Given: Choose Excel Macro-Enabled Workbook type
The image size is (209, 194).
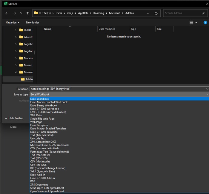Looking at the screenshot, I should 49,102.
